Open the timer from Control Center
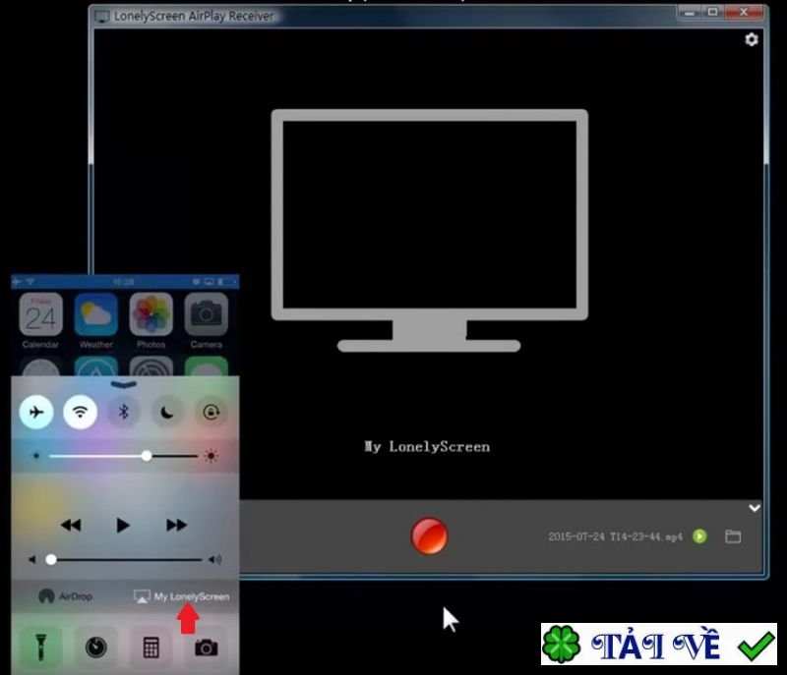 (x=95, y=646)
